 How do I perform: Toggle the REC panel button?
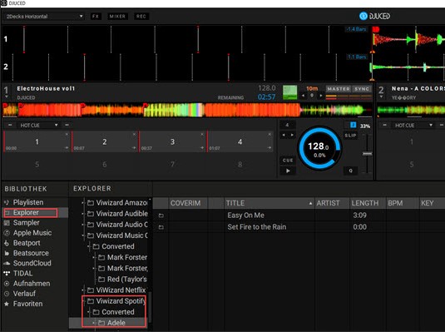coord(141,16)
